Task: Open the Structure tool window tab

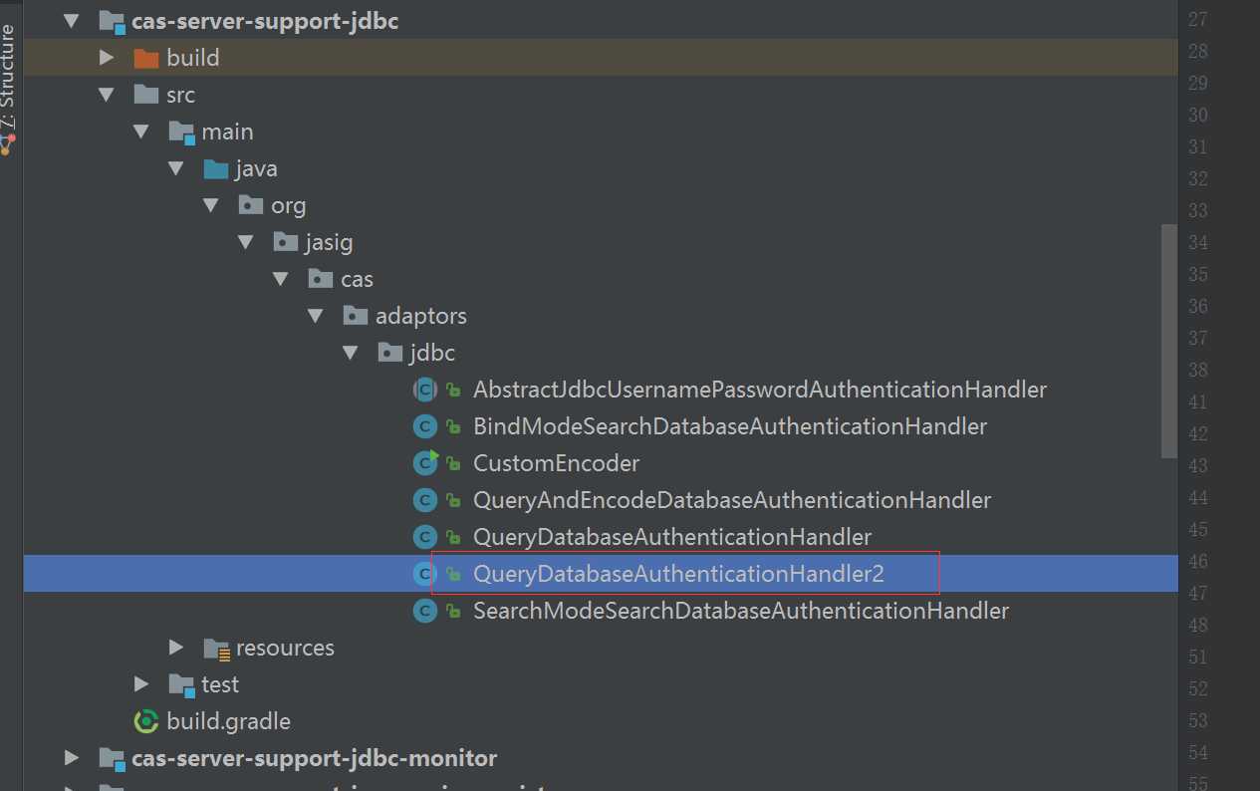Action: point(9,80)
